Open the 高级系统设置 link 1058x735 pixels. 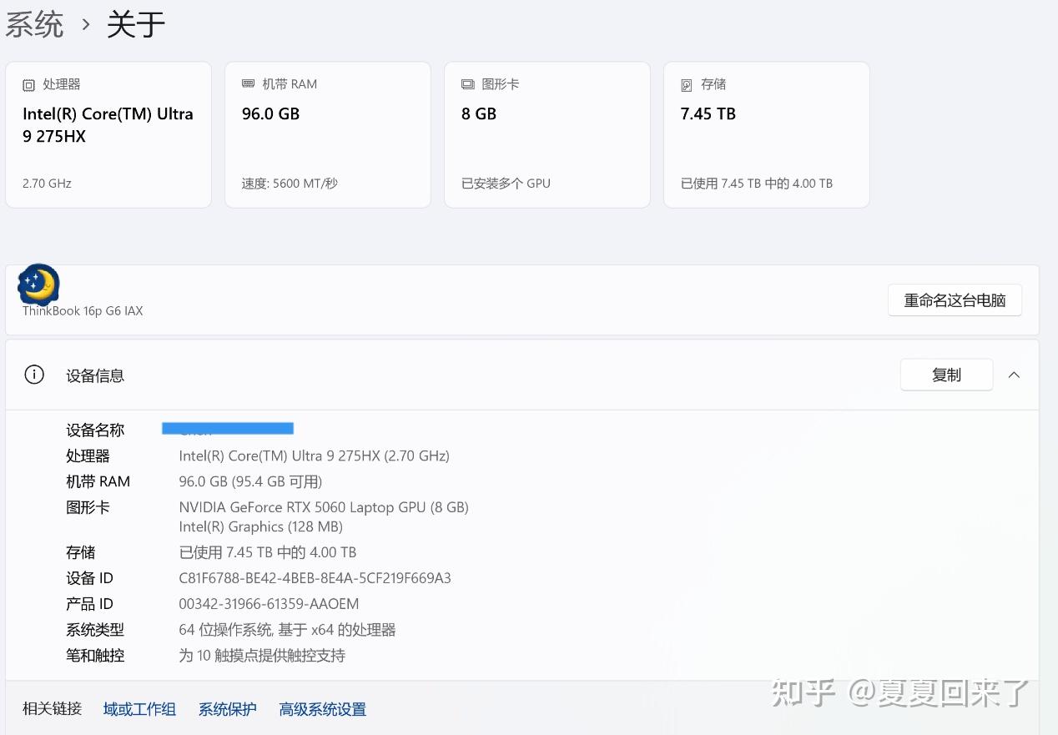coord(322,709)
